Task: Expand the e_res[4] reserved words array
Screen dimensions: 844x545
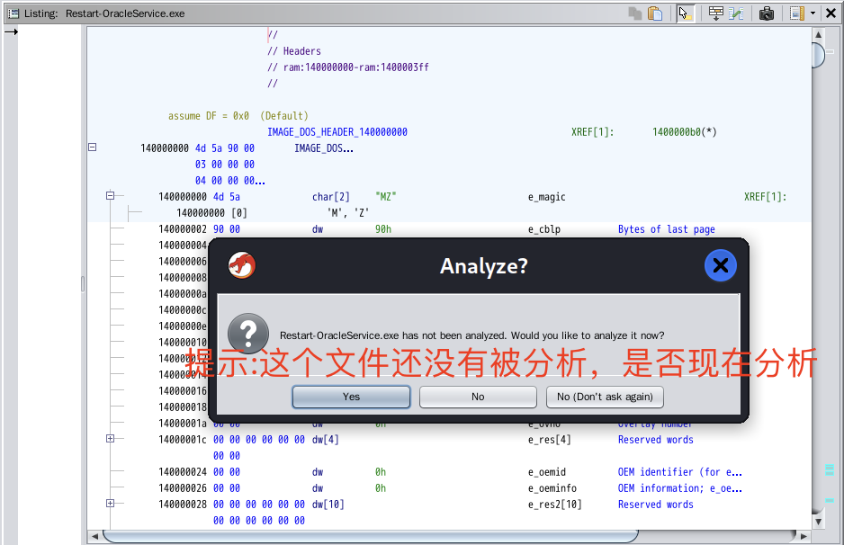Action: [110, 439]
